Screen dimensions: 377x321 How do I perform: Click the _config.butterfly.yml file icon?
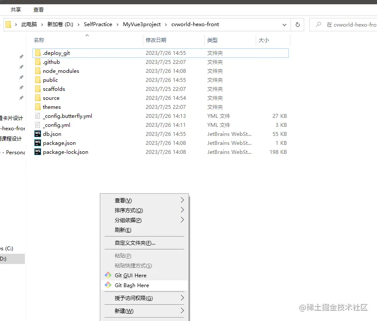38,116
